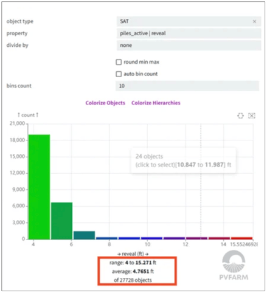Image resolution: width=267 pixels, height=293 pixels.
Task: Enable the auto bin count checkbox
Action: (119, 74)
